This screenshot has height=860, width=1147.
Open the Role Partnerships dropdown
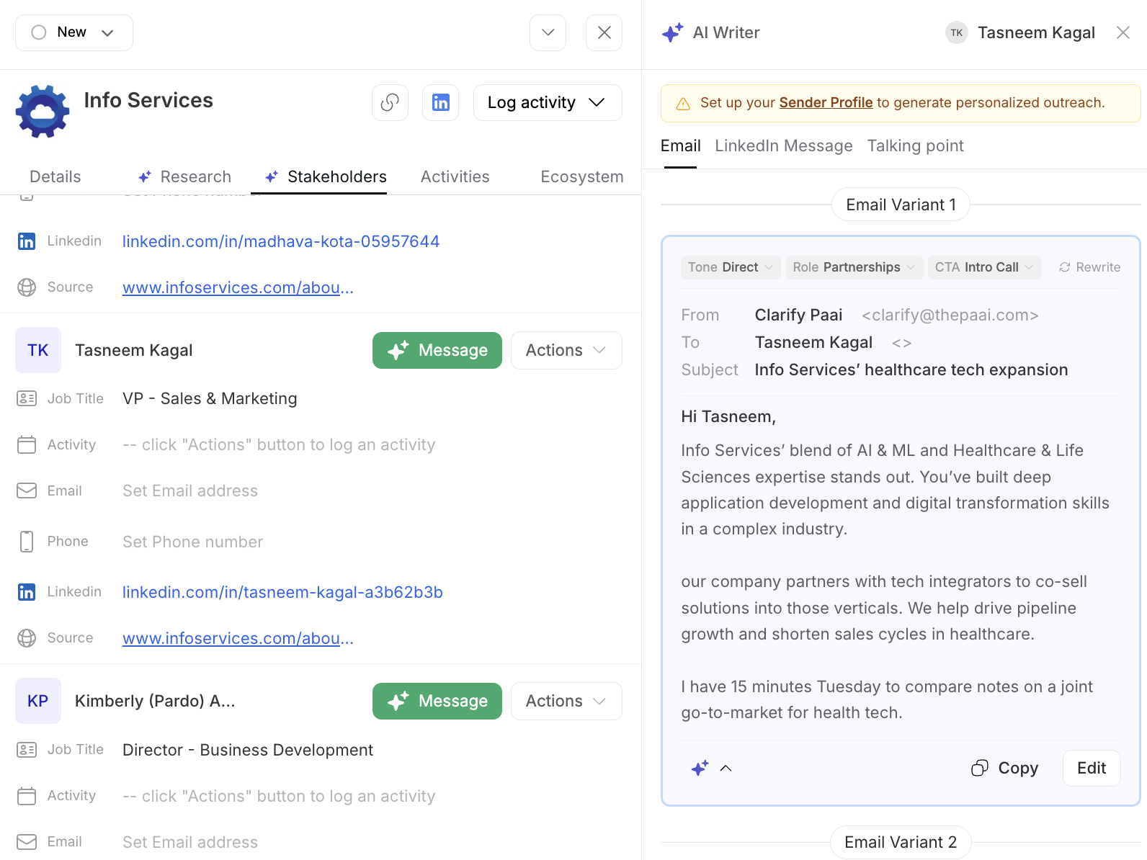[854, 267]
